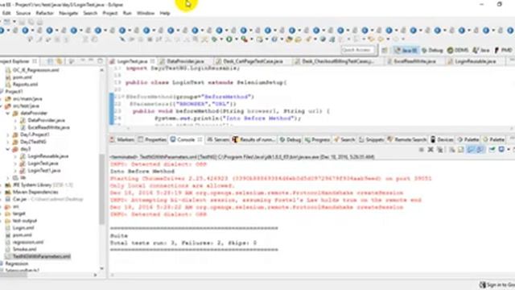The height and width of the screenshot is (290, 515).
Task: Expand the Day1.Project1 package
Action: [x=8, y=135]
